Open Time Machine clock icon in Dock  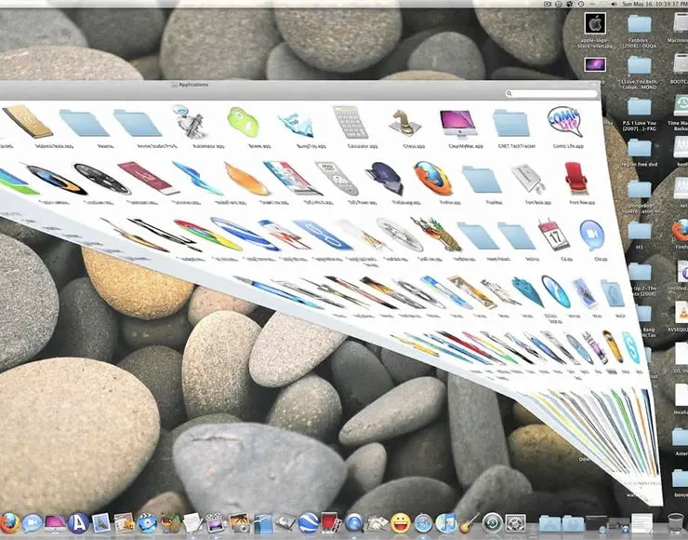[493, 523]
